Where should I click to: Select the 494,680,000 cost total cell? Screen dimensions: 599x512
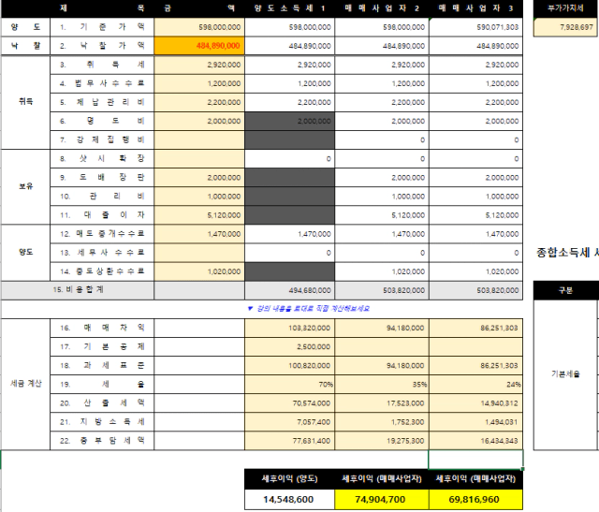point(289,290)
